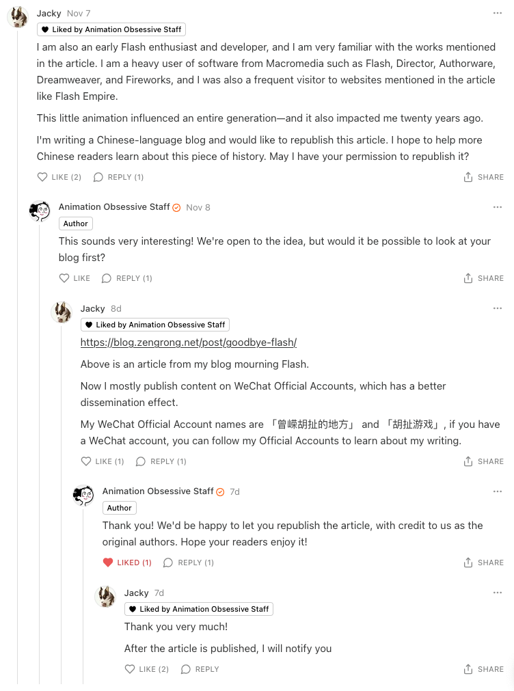Click the heart on Jacky's final thank-you comment
This screenshot has width=514, height=691.
(129, 669)
